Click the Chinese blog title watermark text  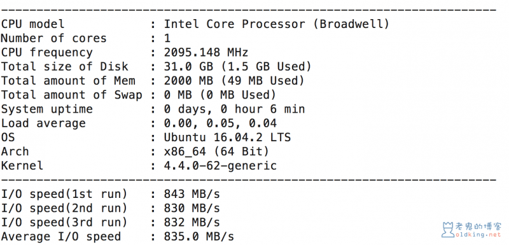(x=478, y=226)
